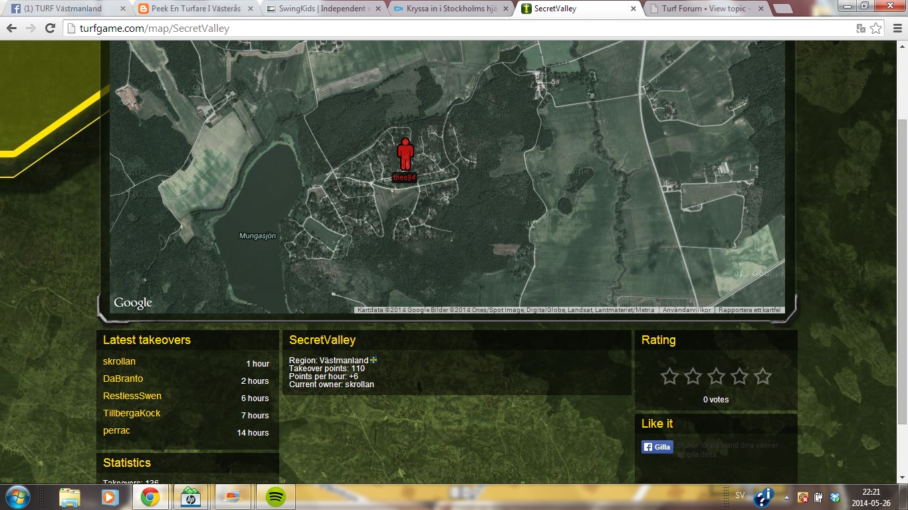
Task: Open Windows Media Player taskbar icon
Action: click(110, 497)
